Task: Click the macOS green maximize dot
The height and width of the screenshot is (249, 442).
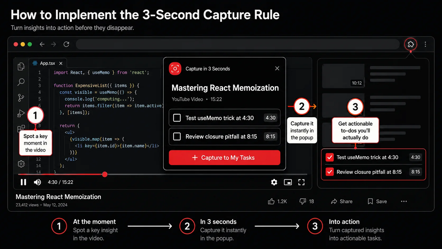Action: [x=30, y=44]
